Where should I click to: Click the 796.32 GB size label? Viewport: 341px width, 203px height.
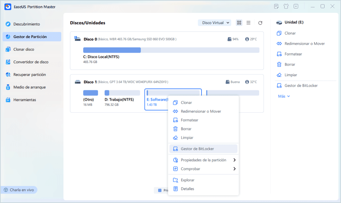point(112,105)
